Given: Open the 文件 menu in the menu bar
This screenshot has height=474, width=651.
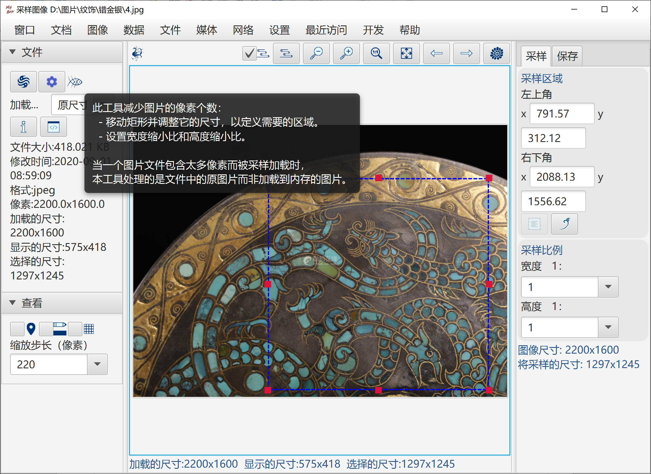Looking at the screenshot, I should [170, 30].
